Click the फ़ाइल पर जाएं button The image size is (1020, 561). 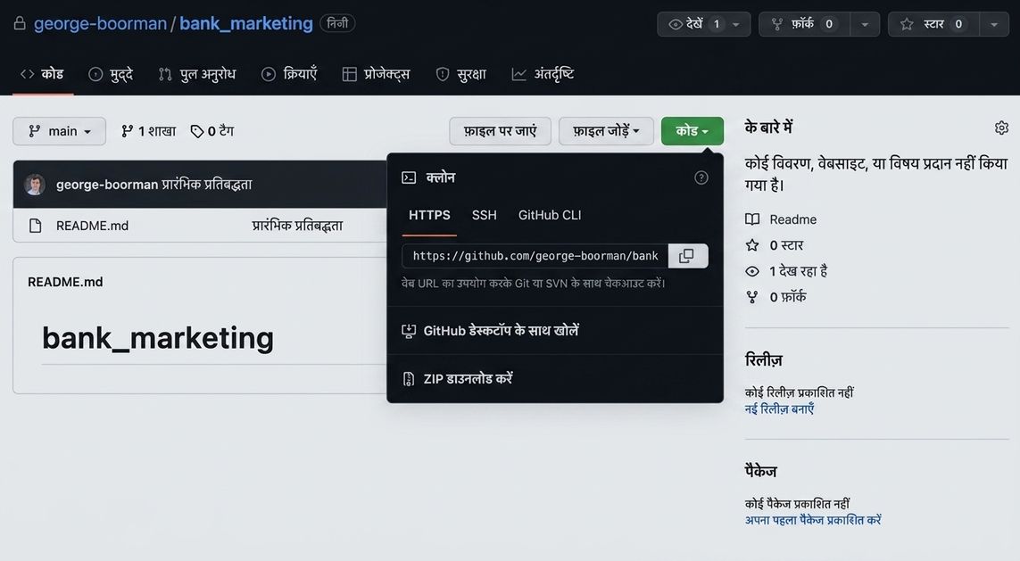[501, 131]
